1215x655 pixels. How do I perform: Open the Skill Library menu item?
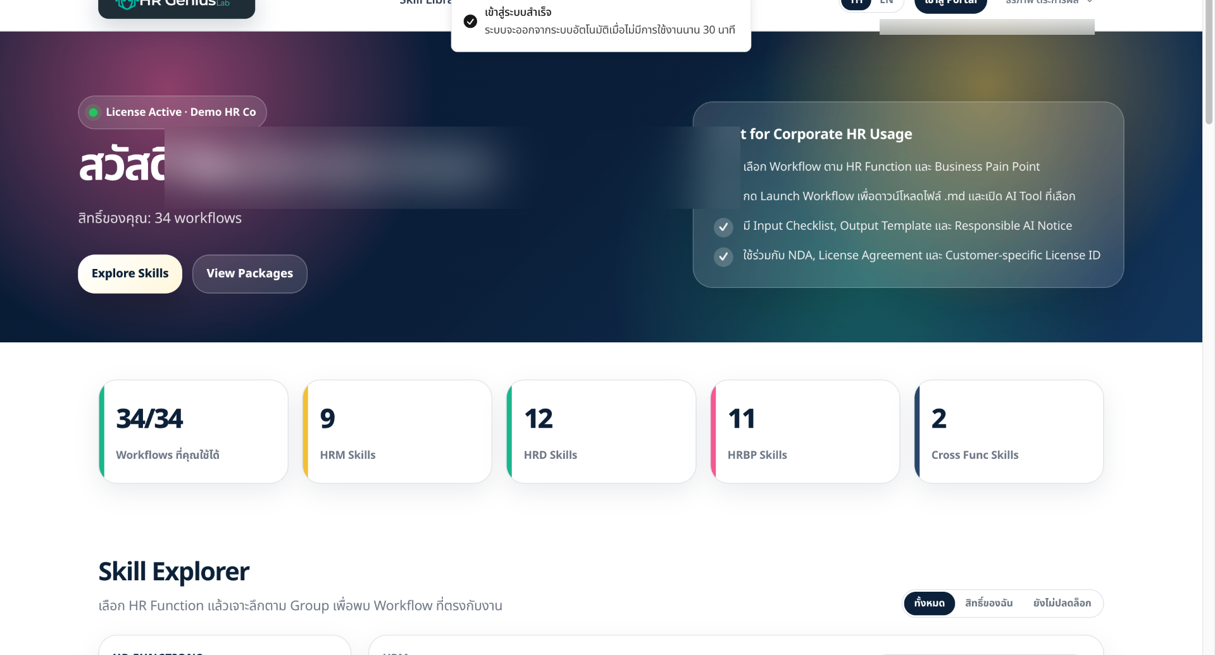coord(425,3)
